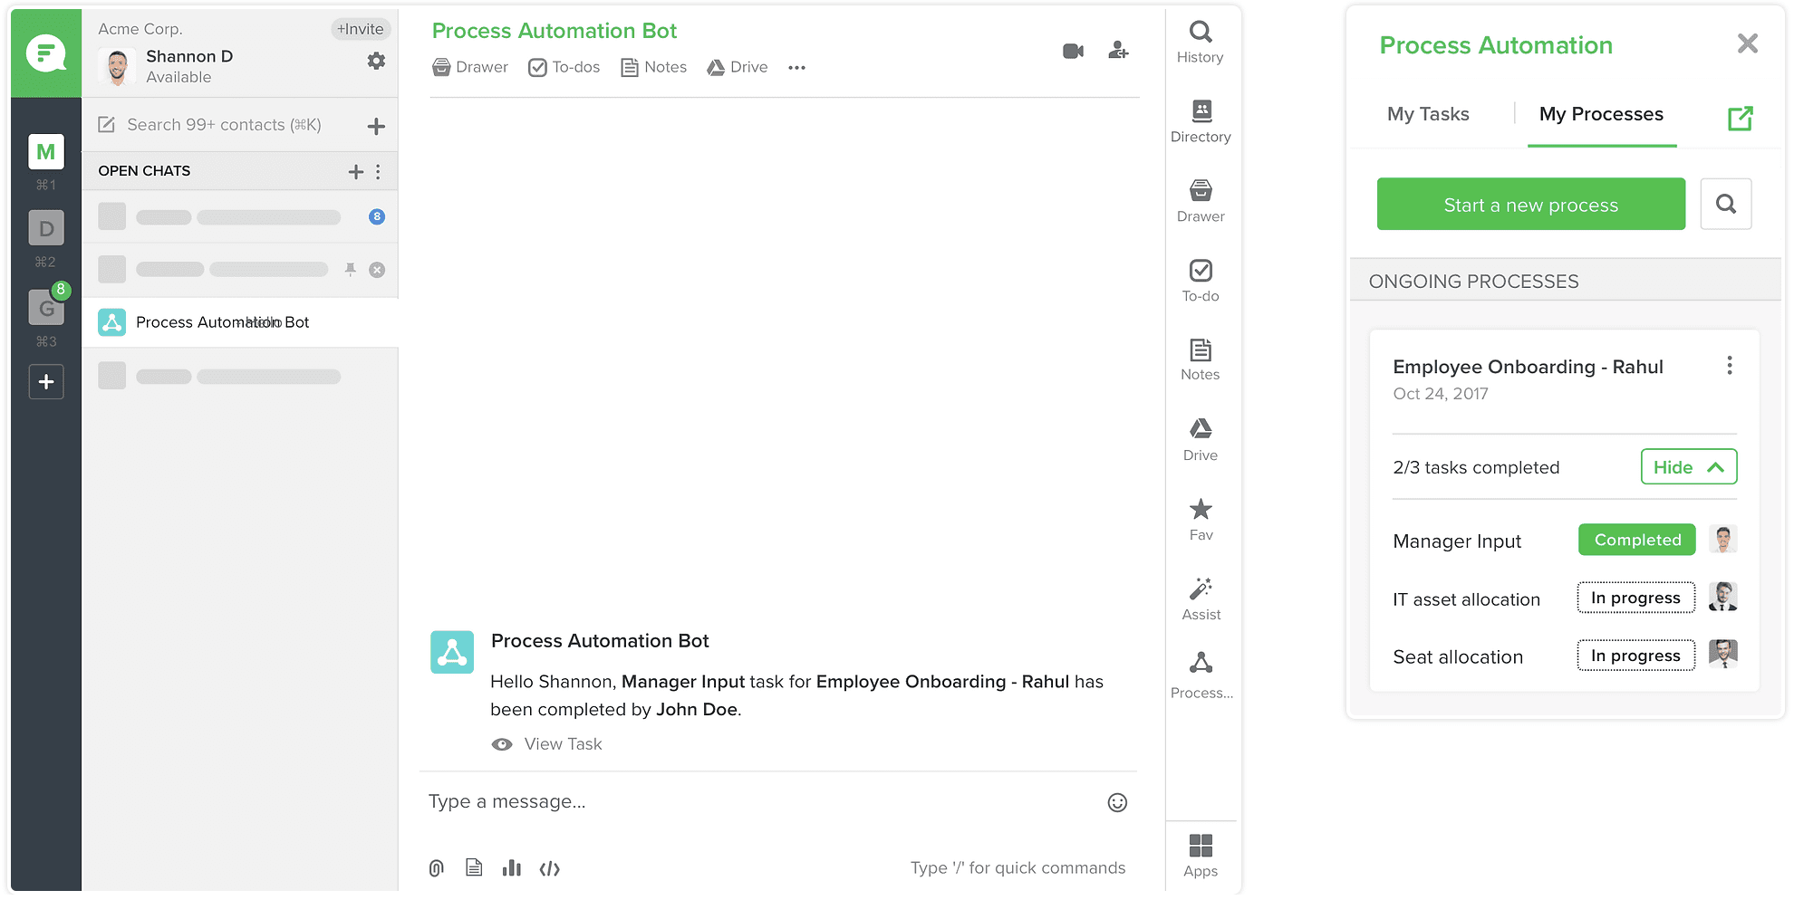Open Drawer tab in chat header
Screen dimensions: 1794x900
click(x=470, y=67)
